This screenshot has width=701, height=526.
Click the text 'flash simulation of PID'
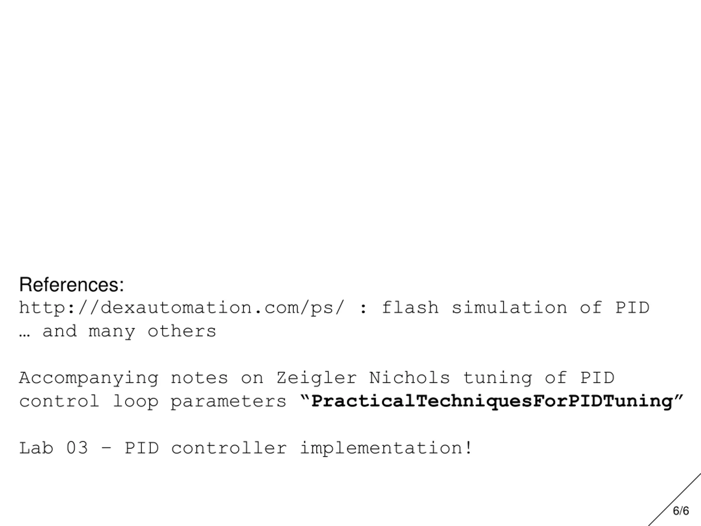point(516,308)
